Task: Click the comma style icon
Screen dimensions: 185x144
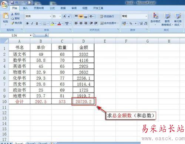Action: [x=135, y=23]
